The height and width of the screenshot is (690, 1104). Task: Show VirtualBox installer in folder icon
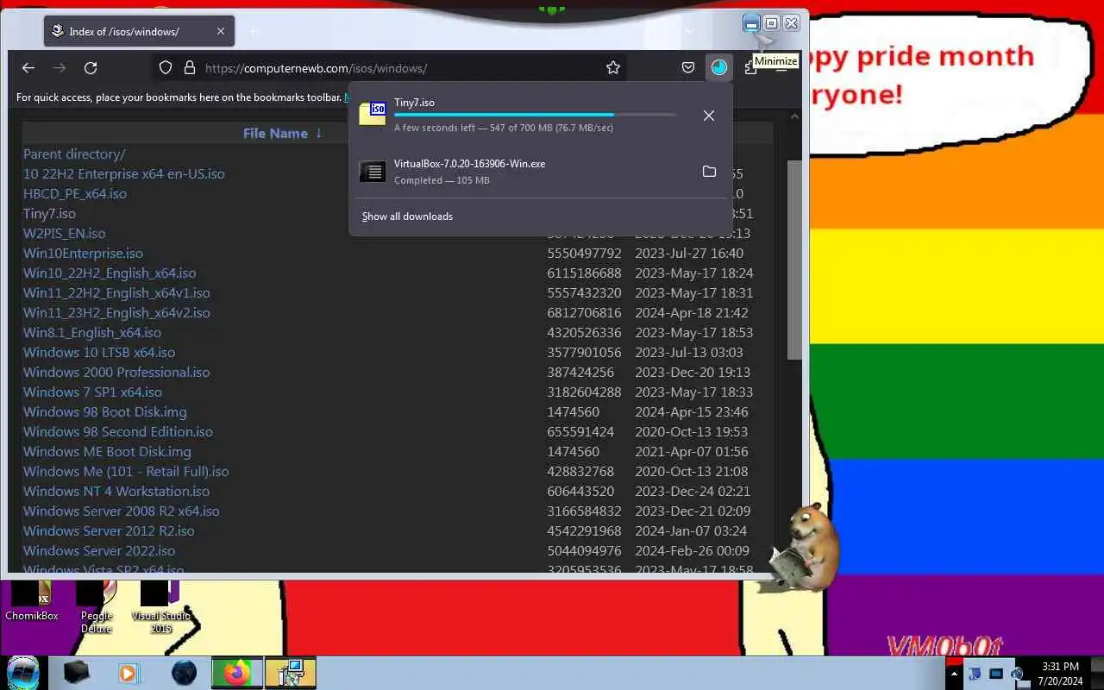point(709,172)
